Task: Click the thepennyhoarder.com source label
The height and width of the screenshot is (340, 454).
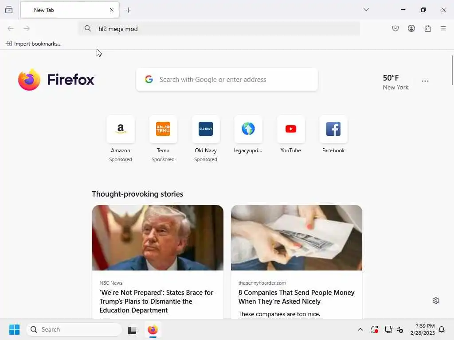Action: pyautogui.click(x=262, y=283)
